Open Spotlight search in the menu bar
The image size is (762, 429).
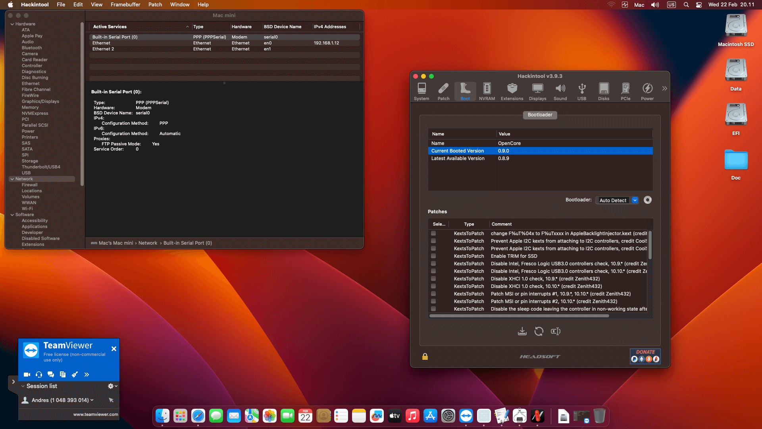click(686, 5)
